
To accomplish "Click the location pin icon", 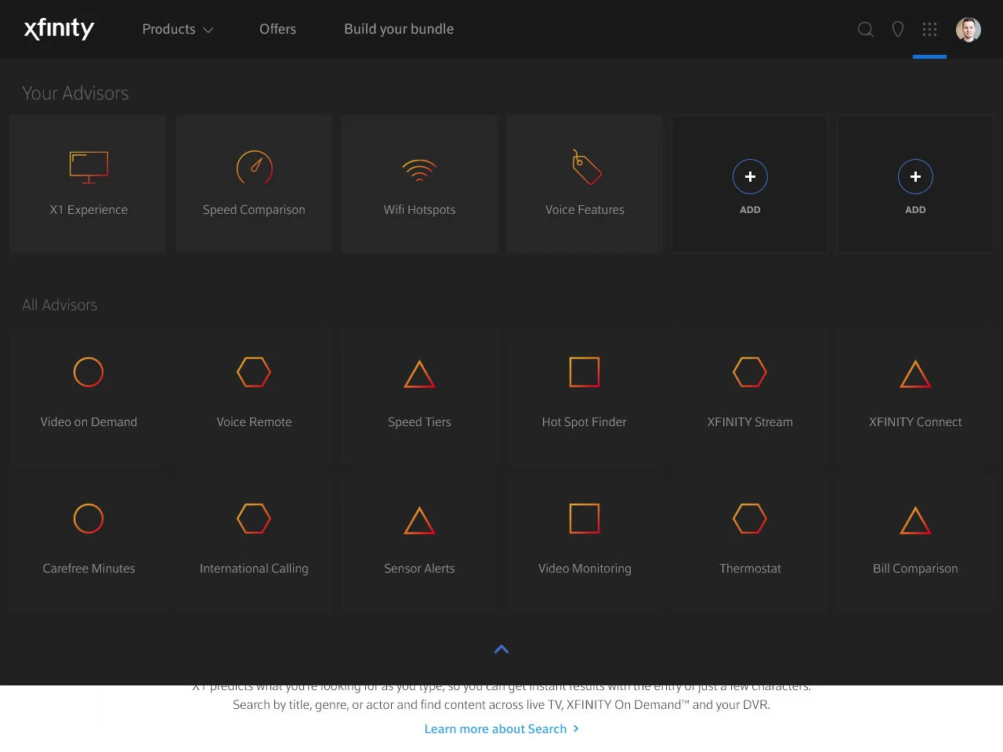I will [x=898, y=29].
